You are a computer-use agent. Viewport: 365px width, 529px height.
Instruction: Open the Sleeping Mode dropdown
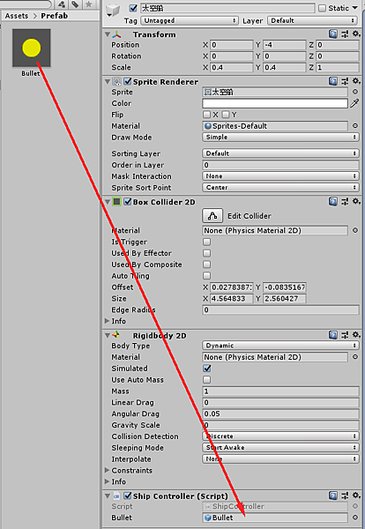(x=280, y=447)
